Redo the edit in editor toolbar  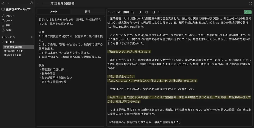pos(114,12)
